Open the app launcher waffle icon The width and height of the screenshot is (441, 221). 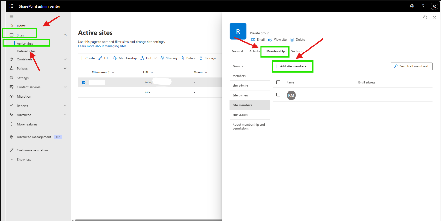(11, 6)
